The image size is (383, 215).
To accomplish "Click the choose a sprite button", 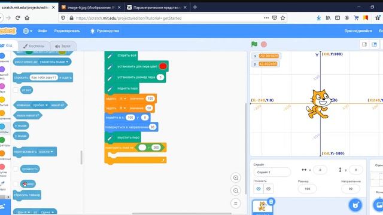I will click(355, 205).
